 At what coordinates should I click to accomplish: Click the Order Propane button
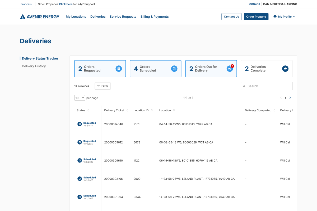click(x=256, y=17)
